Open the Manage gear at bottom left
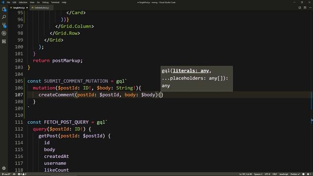 pyautogui.click(x=4, y=168)
